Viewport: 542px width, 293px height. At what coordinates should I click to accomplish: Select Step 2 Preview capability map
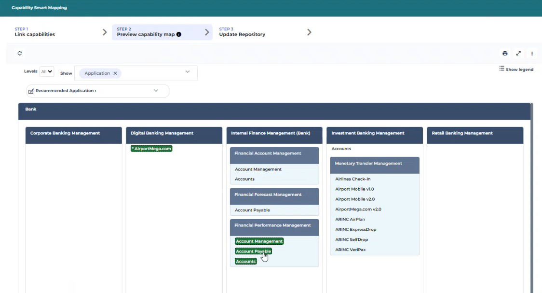pyautogui.click(x=146, y=32)
